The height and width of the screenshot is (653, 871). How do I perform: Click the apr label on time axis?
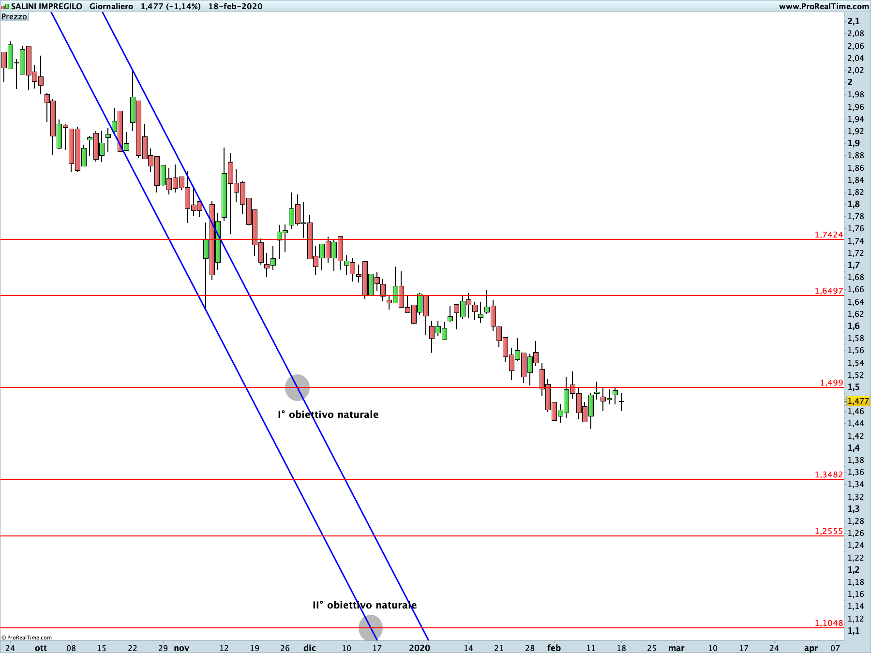(x=811, y=648)
